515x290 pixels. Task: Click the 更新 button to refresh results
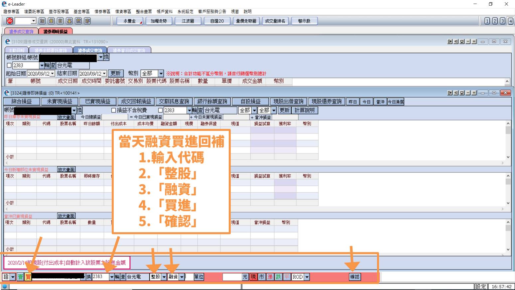coord(115,73)
